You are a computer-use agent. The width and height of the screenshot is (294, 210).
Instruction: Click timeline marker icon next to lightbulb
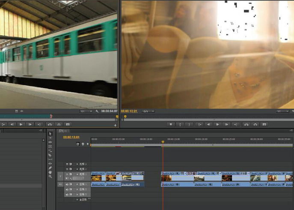pos(87,144)
